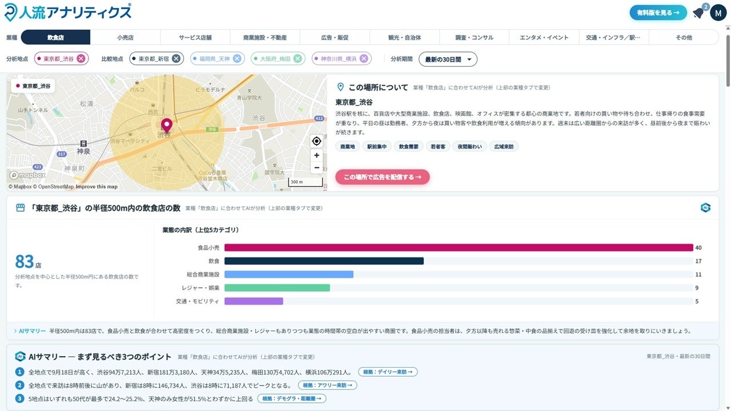
Task: Remove the 東京都_新宿 comparison chip
Action: tap(176, 59)
